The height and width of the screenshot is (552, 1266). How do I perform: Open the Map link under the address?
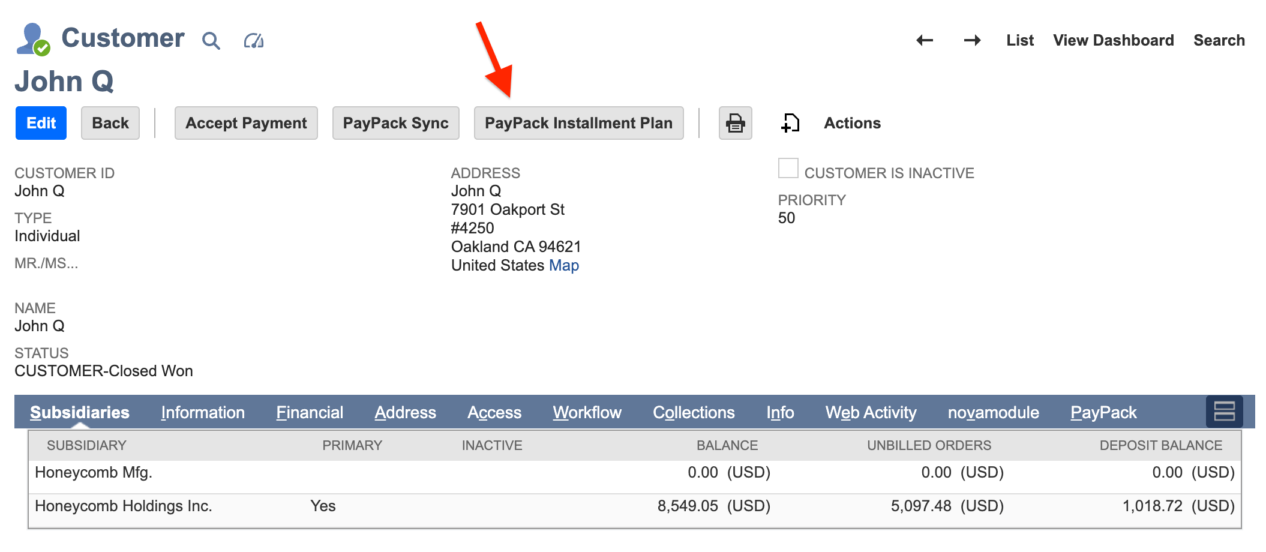coord(563,265)
